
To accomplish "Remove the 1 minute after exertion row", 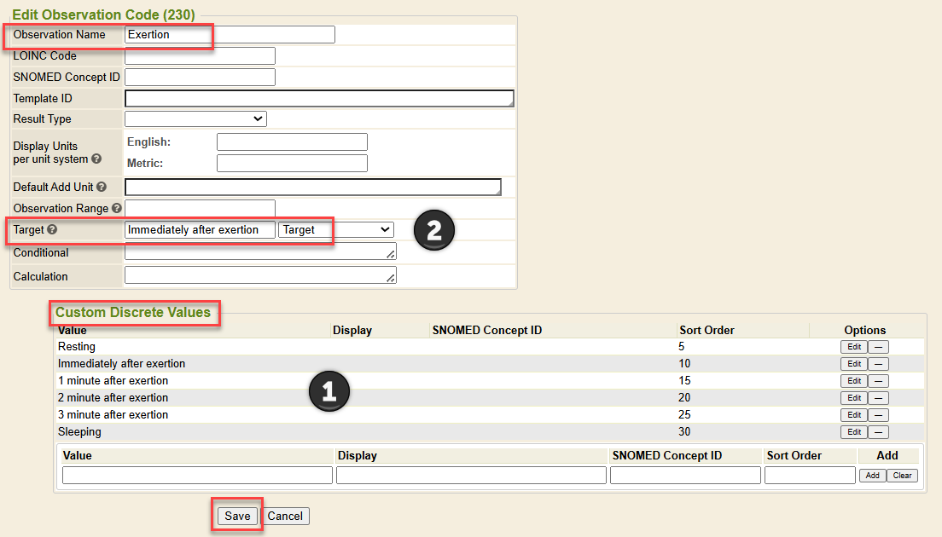I will (878, 381).
